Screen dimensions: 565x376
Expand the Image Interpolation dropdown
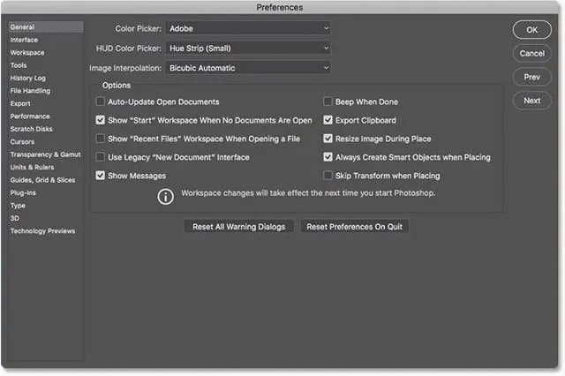248,68
